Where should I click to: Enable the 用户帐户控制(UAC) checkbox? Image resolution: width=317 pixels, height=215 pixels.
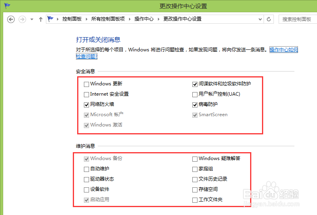click(195, 94)
